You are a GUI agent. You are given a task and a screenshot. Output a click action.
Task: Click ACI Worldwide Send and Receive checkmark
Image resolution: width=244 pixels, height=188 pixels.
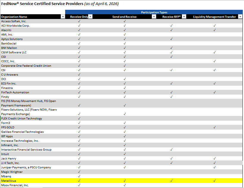(125, 26)
